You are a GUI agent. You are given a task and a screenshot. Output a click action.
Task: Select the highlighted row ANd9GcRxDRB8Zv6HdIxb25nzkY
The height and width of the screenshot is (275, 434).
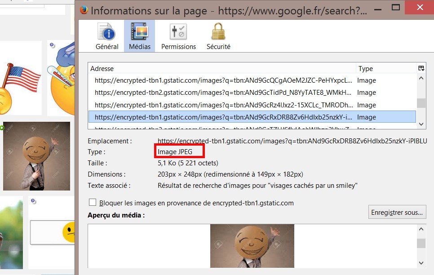click(252, 117)
